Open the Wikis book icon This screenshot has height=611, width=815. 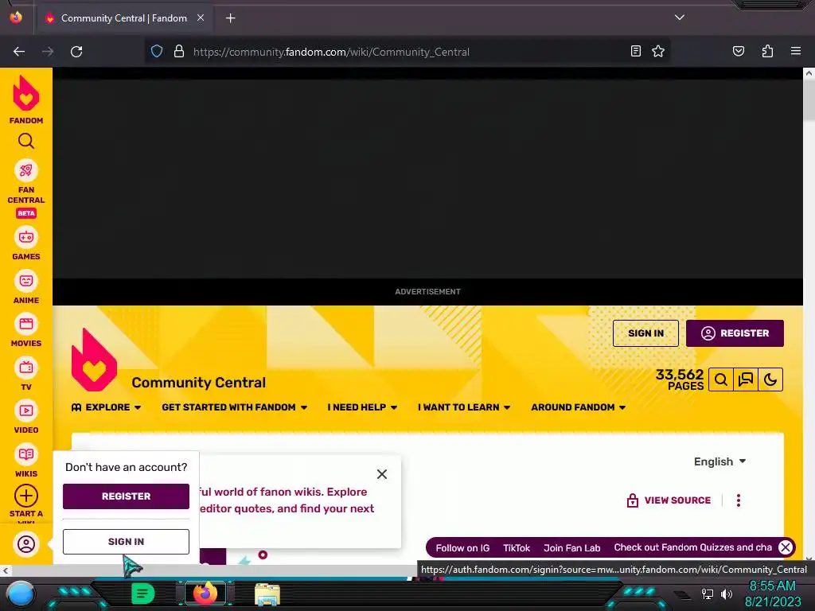(26, 454)
